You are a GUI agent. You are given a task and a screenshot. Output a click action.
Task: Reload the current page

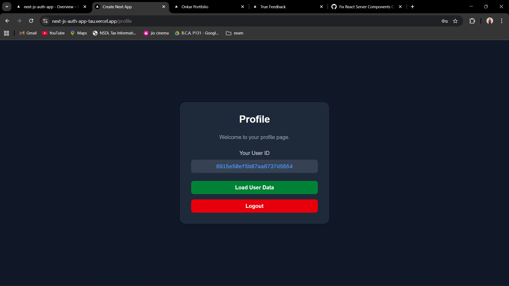coord(31,21)
